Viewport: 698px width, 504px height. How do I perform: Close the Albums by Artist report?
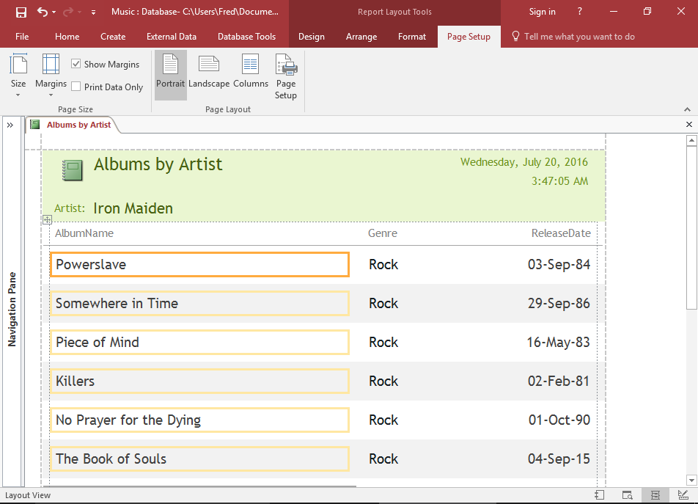click(x=688, y=125)
